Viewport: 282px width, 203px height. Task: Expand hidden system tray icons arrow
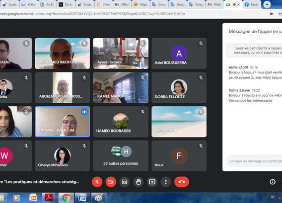[280, 198]
